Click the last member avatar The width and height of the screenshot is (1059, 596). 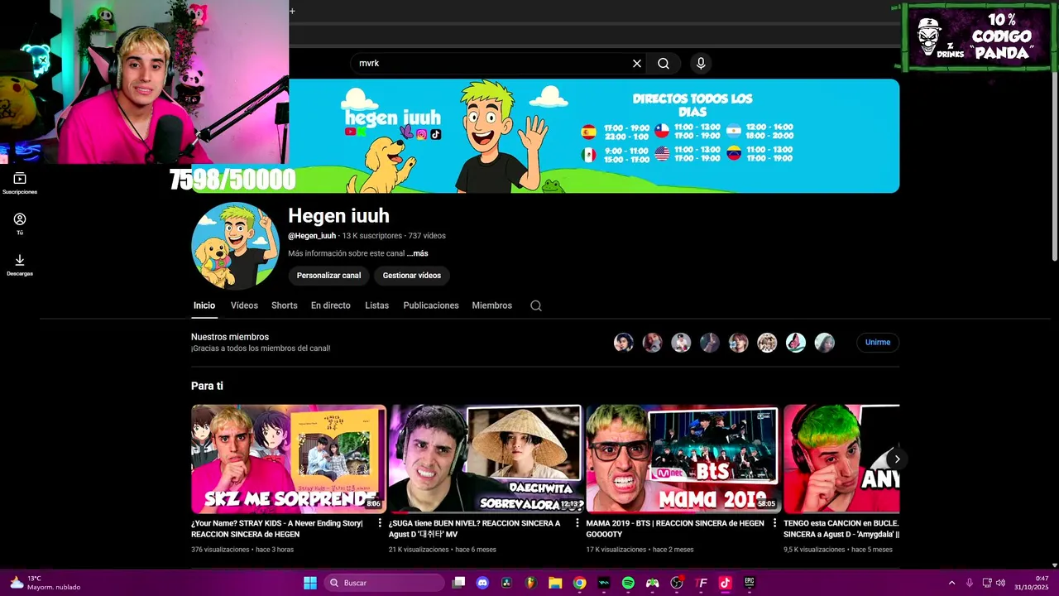pyautogui.click(x=824, y=343)
